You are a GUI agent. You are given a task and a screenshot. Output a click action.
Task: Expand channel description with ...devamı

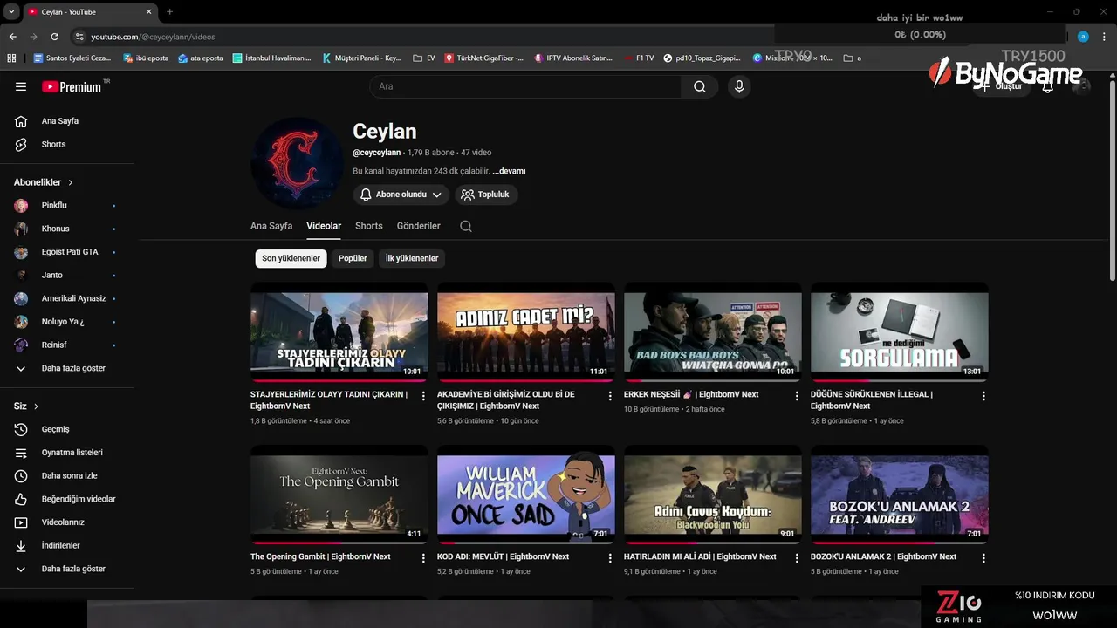(x=509, y=172)
